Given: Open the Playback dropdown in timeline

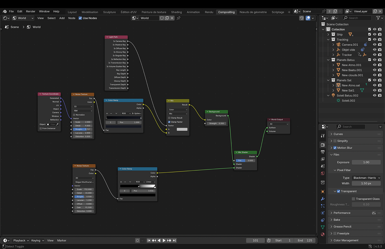Looking at the screenshot, I should tap(21, 240).
